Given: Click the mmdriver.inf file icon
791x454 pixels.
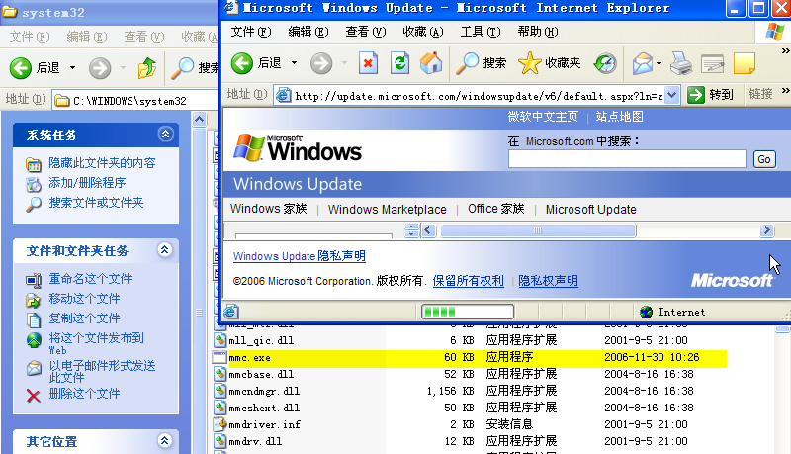Looking at the screenshot, I should click(220, 424).
